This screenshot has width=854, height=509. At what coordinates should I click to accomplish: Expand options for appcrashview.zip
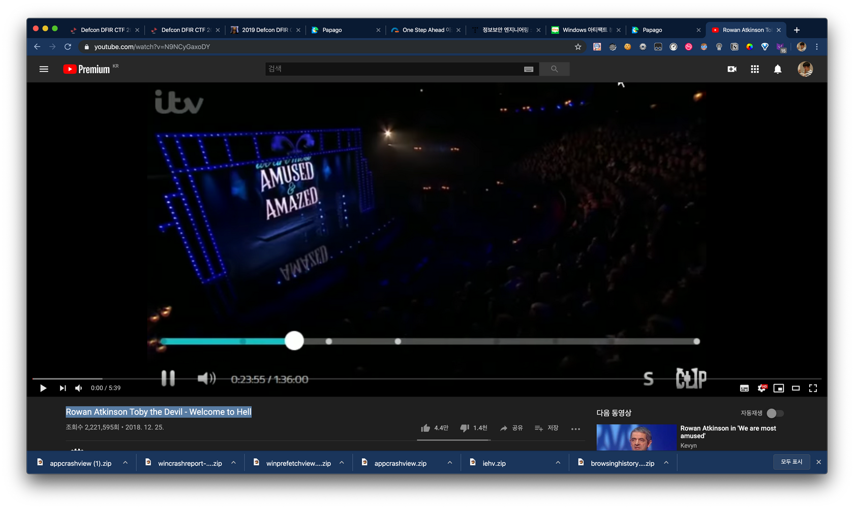(x=450, y=463)
